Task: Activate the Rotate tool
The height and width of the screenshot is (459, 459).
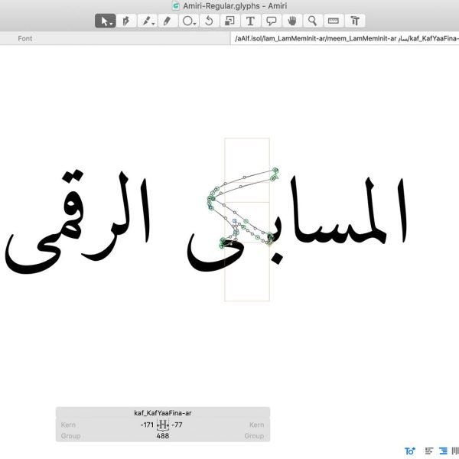Action: pos(209,21)
